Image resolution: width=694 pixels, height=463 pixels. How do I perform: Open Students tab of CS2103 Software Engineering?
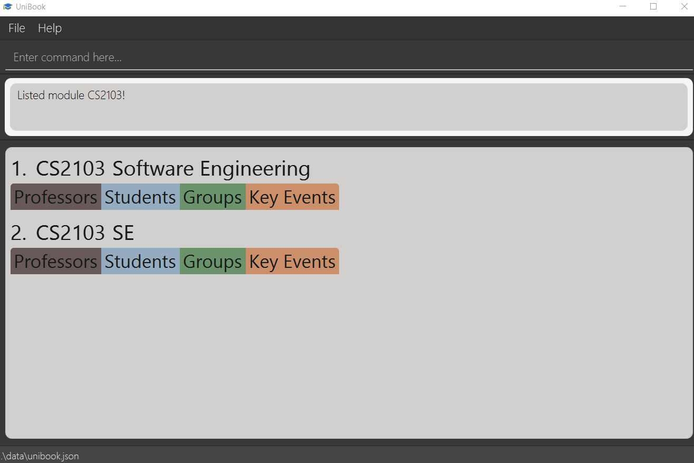pyautogui.click(x=140, y=197)
